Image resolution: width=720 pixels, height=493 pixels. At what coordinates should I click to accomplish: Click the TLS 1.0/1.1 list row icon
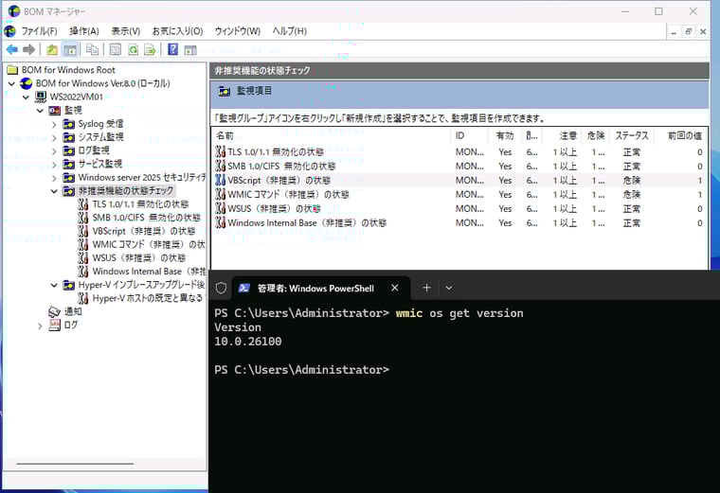pyautogui.click(x=221, y=151)
